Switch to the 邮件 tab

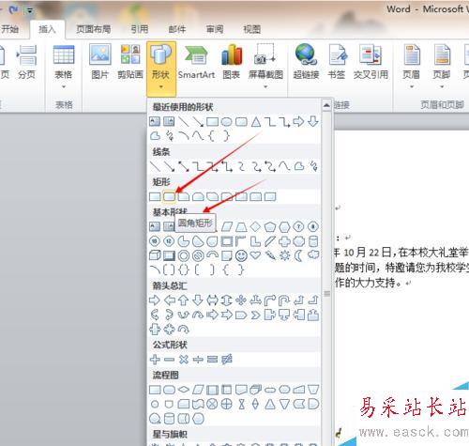tap(177, 29)
